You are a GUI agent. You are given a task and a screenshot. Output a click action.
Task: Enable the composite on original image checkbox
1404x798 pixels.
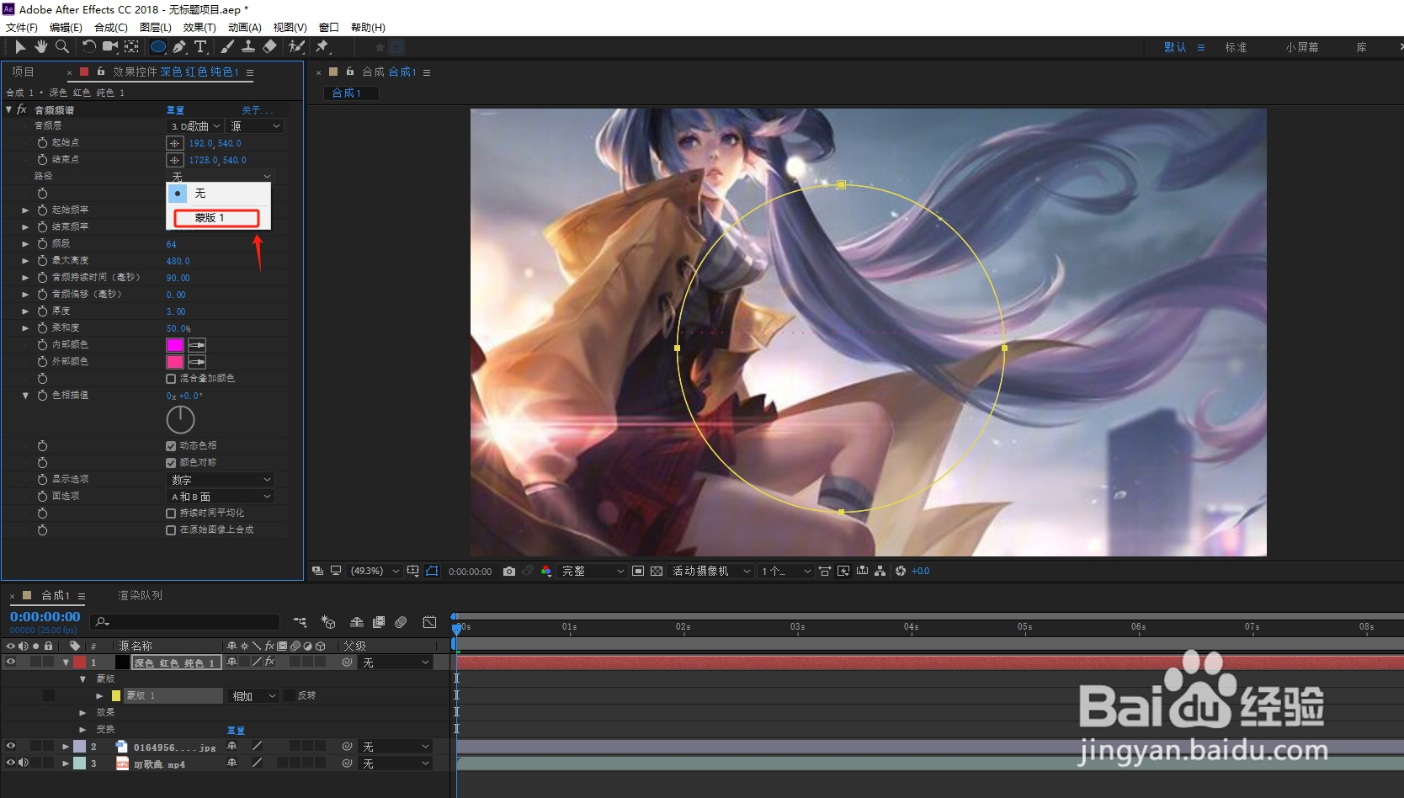coord(171,530)
